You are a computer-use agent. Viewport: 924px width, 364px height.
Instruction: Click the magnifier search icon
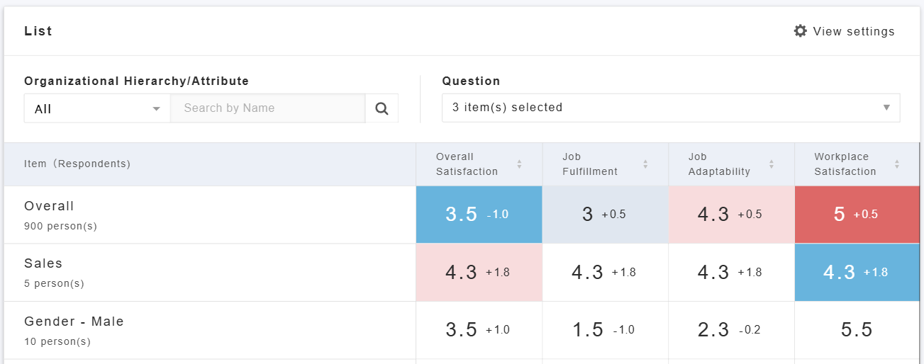382,108
